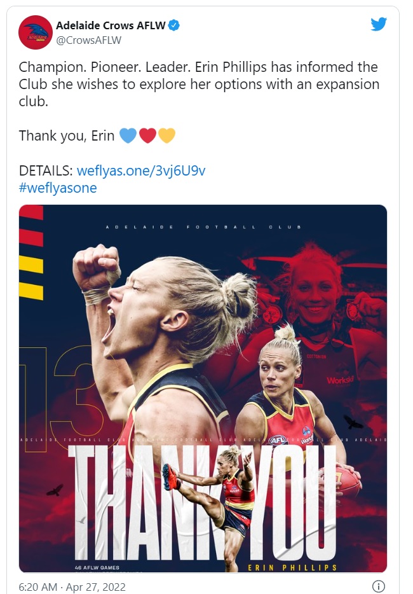Click the yellow heart emoji
The height and width of the screenshot is (594, 413).
(166, 135)
